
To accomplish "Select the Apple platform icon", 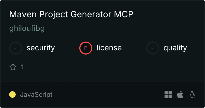I will click(180, 94).
